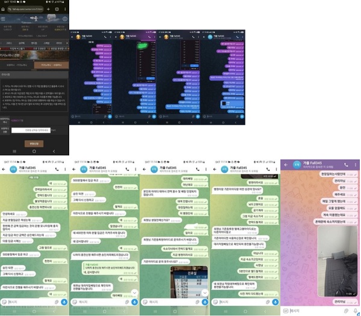
Task: Open the 진료실 waiting list photo
Action: coord(189,282)
